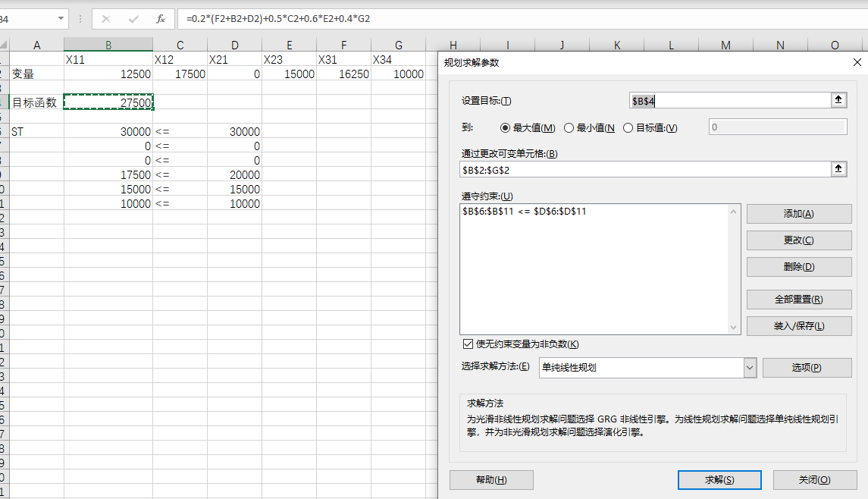Select the 目标值 (Value Of) radio button
This screenshot has width=868, height=499.
tap(628, 128)
